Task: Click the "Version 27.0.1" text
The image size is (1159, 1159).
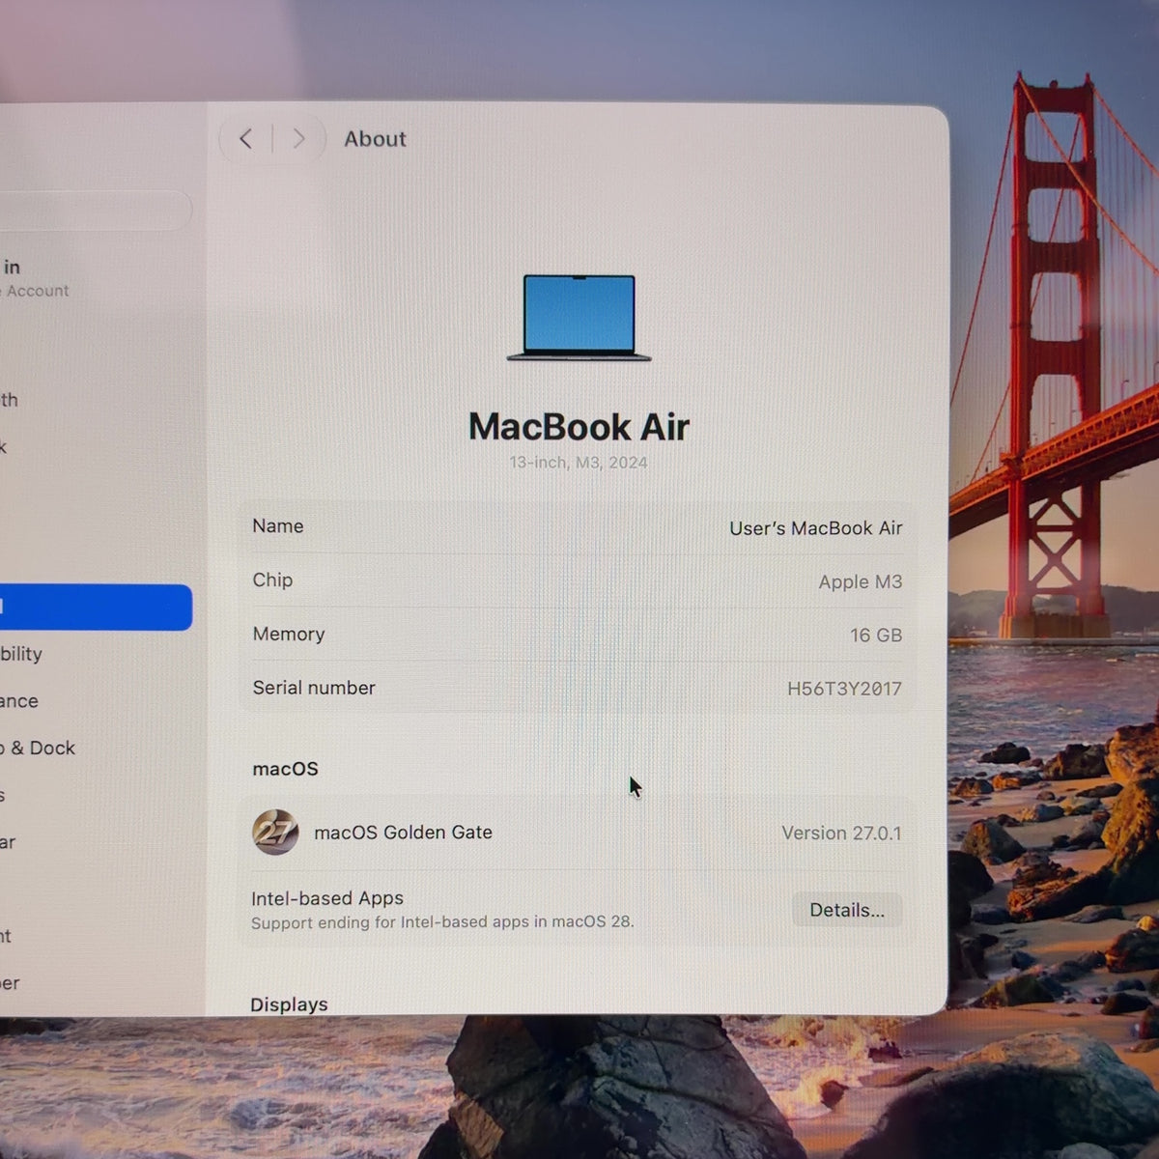Action: pos(841,833)
